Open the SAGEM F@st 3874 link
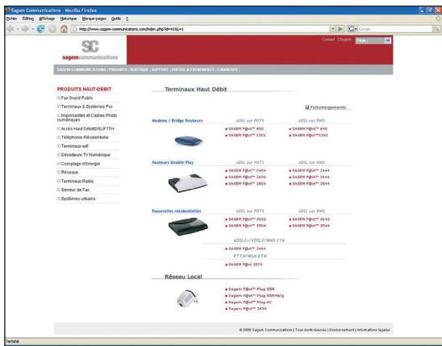 (245, 265)
